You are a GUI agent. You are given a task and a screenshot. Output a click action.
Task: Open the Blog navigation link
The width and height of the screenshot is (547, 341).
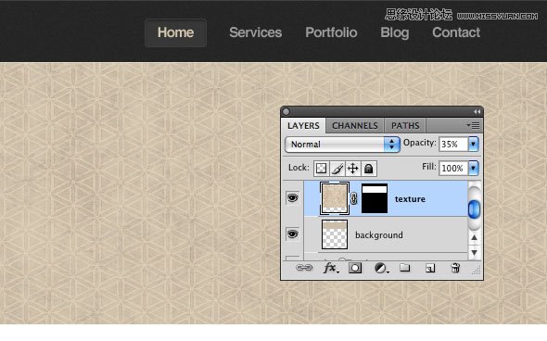pos(395,32)
